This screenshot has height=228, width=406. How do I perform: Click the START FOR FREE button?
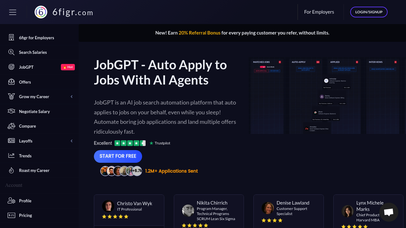click(118, 156)
